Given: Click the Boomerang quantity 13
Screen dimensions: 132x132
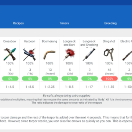Looking at the screenshot, I should (50, 70).
